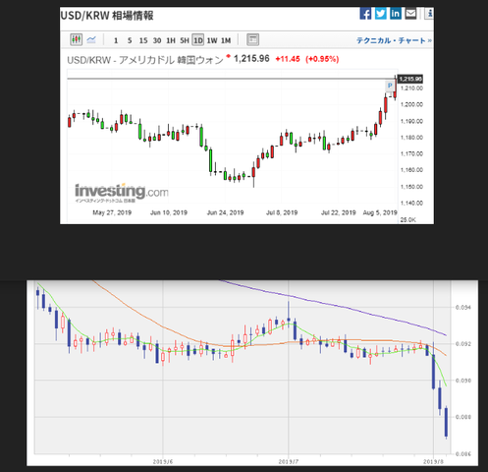Share the chart on Twitter
Image resolution: width=488 pixels, height=472 pixels.
tap(380, 14)
